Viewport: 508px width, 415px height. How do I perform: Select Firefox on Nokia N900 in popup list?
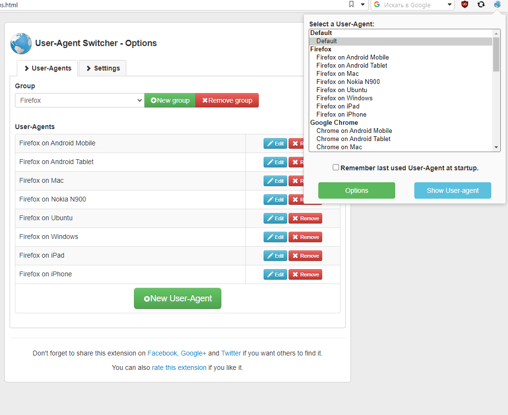point(401,82)
